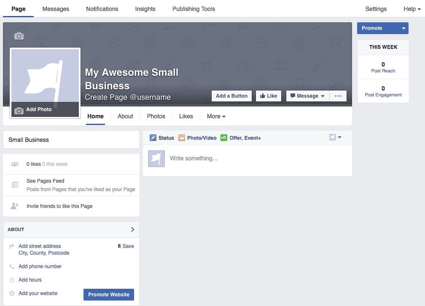Open the Likes page tab
This screenshot has width=425, height=306.
point(186,116)
